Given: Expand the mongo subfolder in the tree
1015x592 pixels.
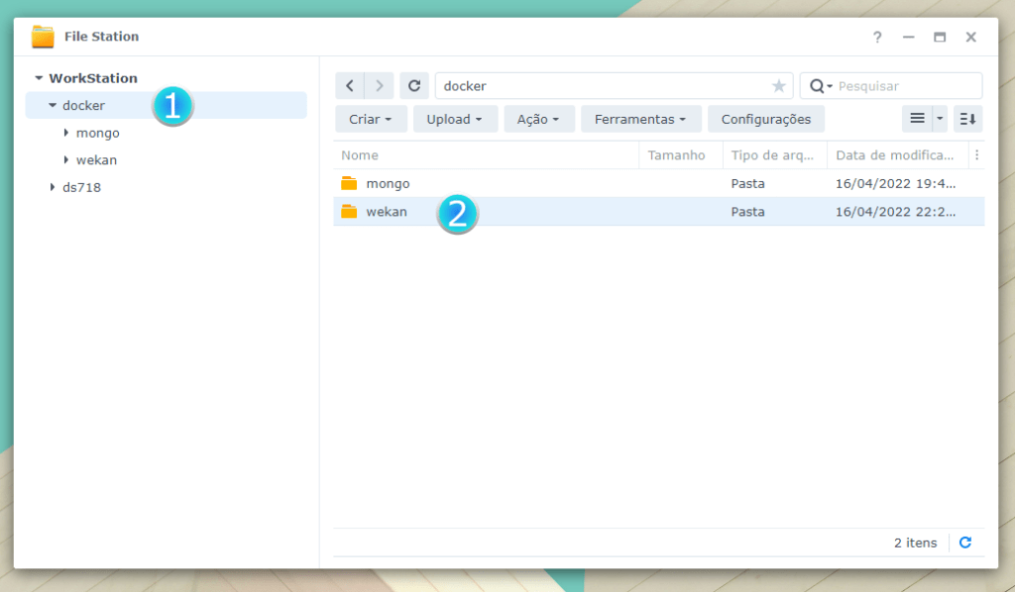Looking at the screenshot, I should pyautogui.click(x=66, y=133).
